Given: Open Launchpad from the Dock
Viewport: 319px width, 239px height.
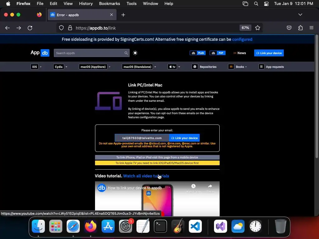Looking at the screenshot, I should pyautogui.click(x=56, y=226).
